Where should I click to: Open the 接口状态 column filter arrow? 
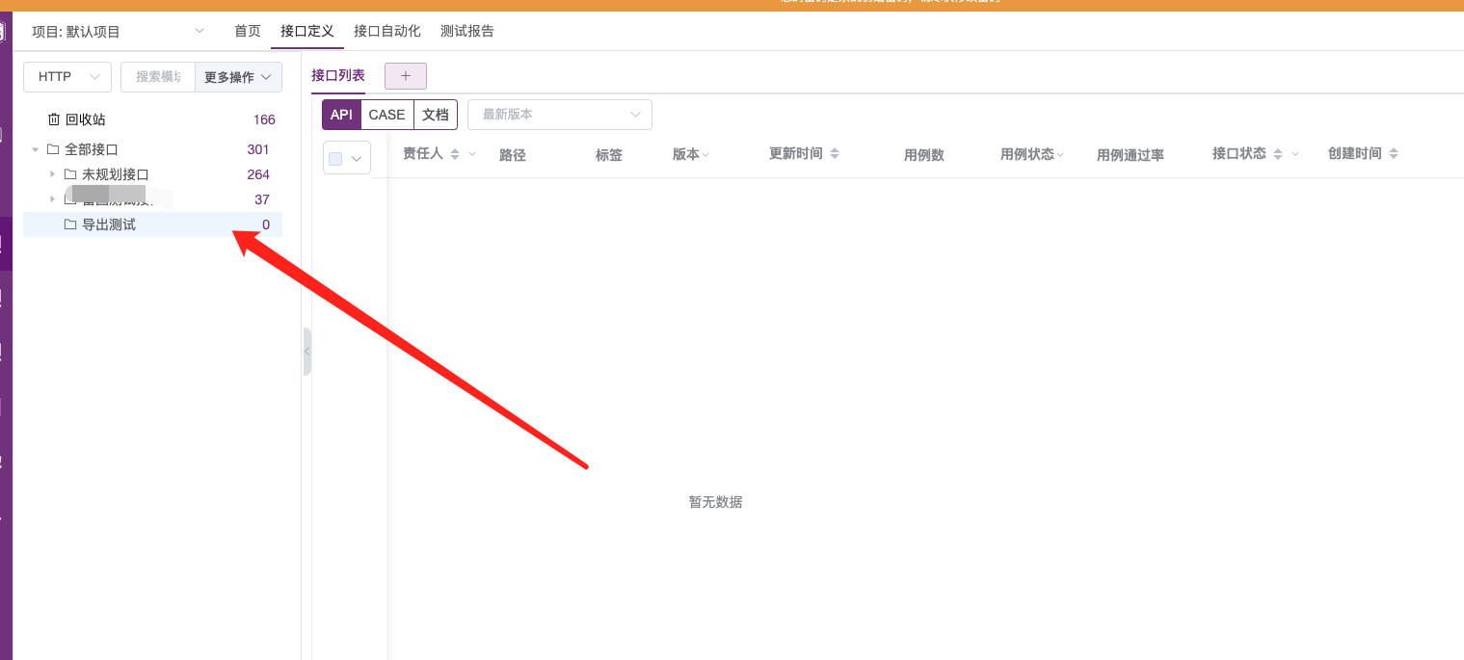tap(1295, 154)
